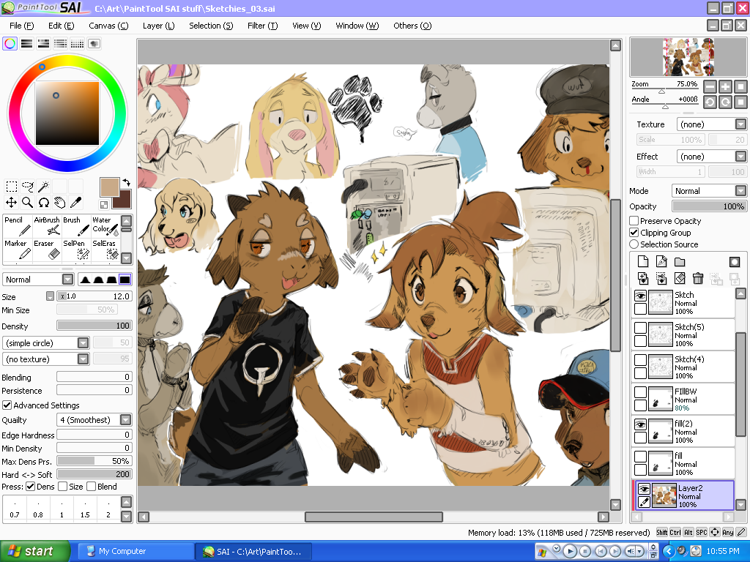Open the Quality Smoothest dropdown
750x562 pixels.
click(x=94, y=420)
